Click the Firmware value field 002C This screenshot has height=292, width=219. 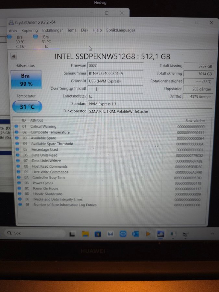[115, 66]
